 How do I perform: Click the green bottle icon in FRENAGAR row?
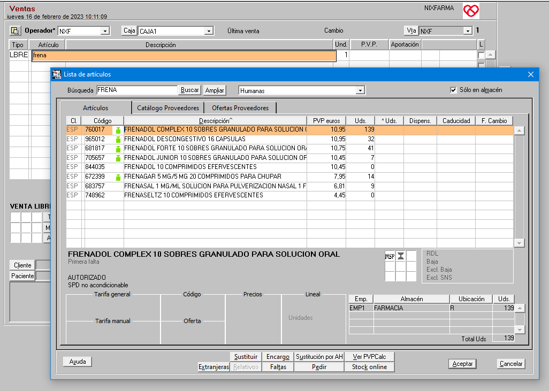[x=118, y=177]
